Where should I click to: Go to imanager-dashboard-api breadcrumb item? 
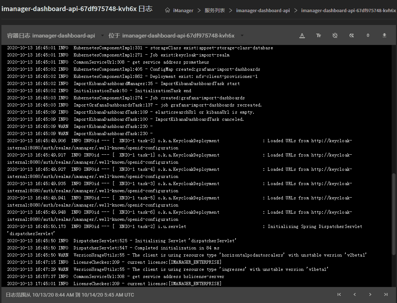263,10
